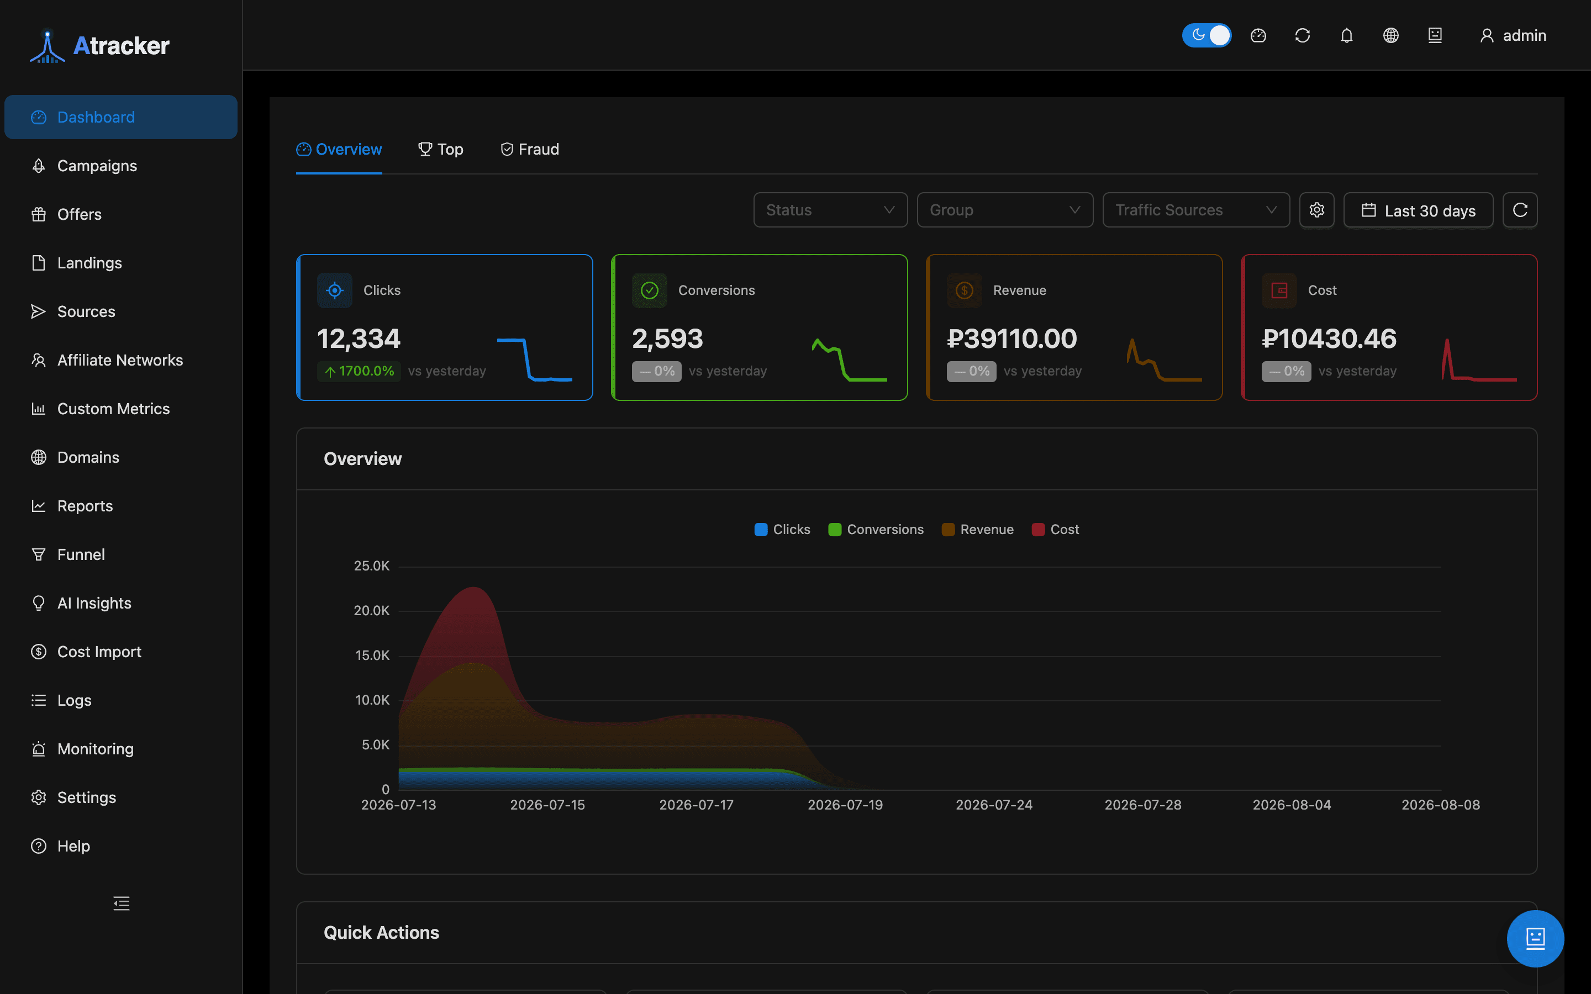Click the Cost stat card
This screenshot has height=994, width=1591.
pos(1389,327)
